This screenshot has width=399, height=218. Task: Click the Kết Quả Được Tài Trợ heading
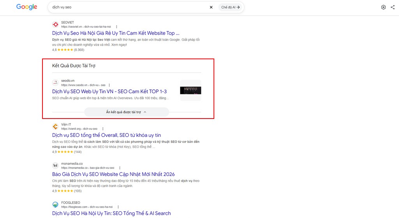(x=74, y=66)
